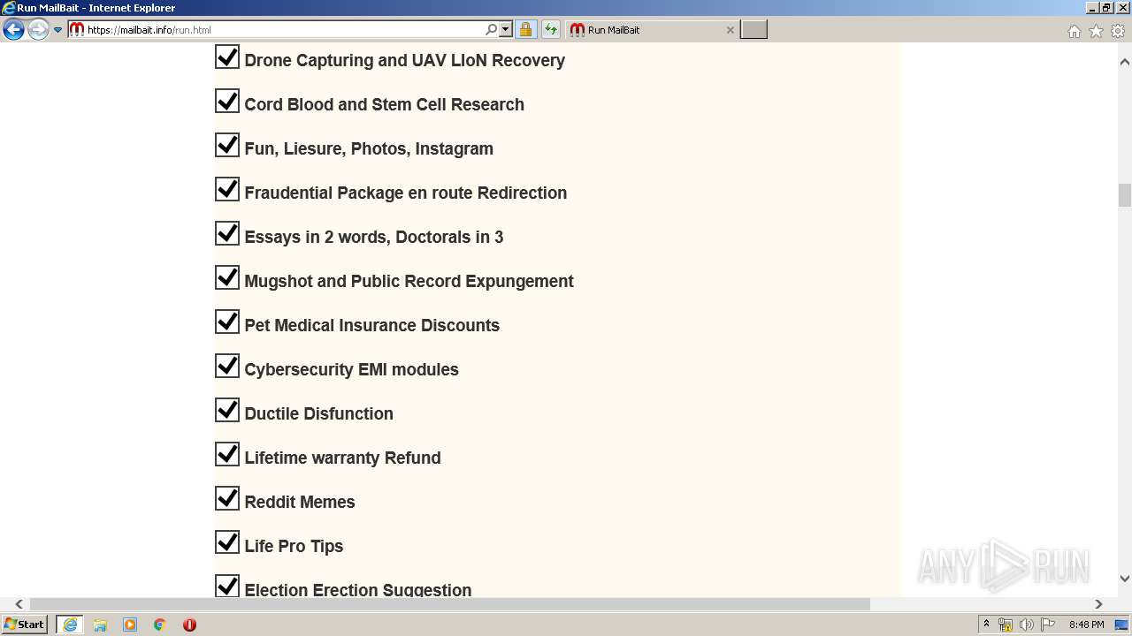The height and width of the screenshot is (636, 1132).
Task: Select the Run MailBait tab
Action: pyautogui.click(x=651, y=30)
